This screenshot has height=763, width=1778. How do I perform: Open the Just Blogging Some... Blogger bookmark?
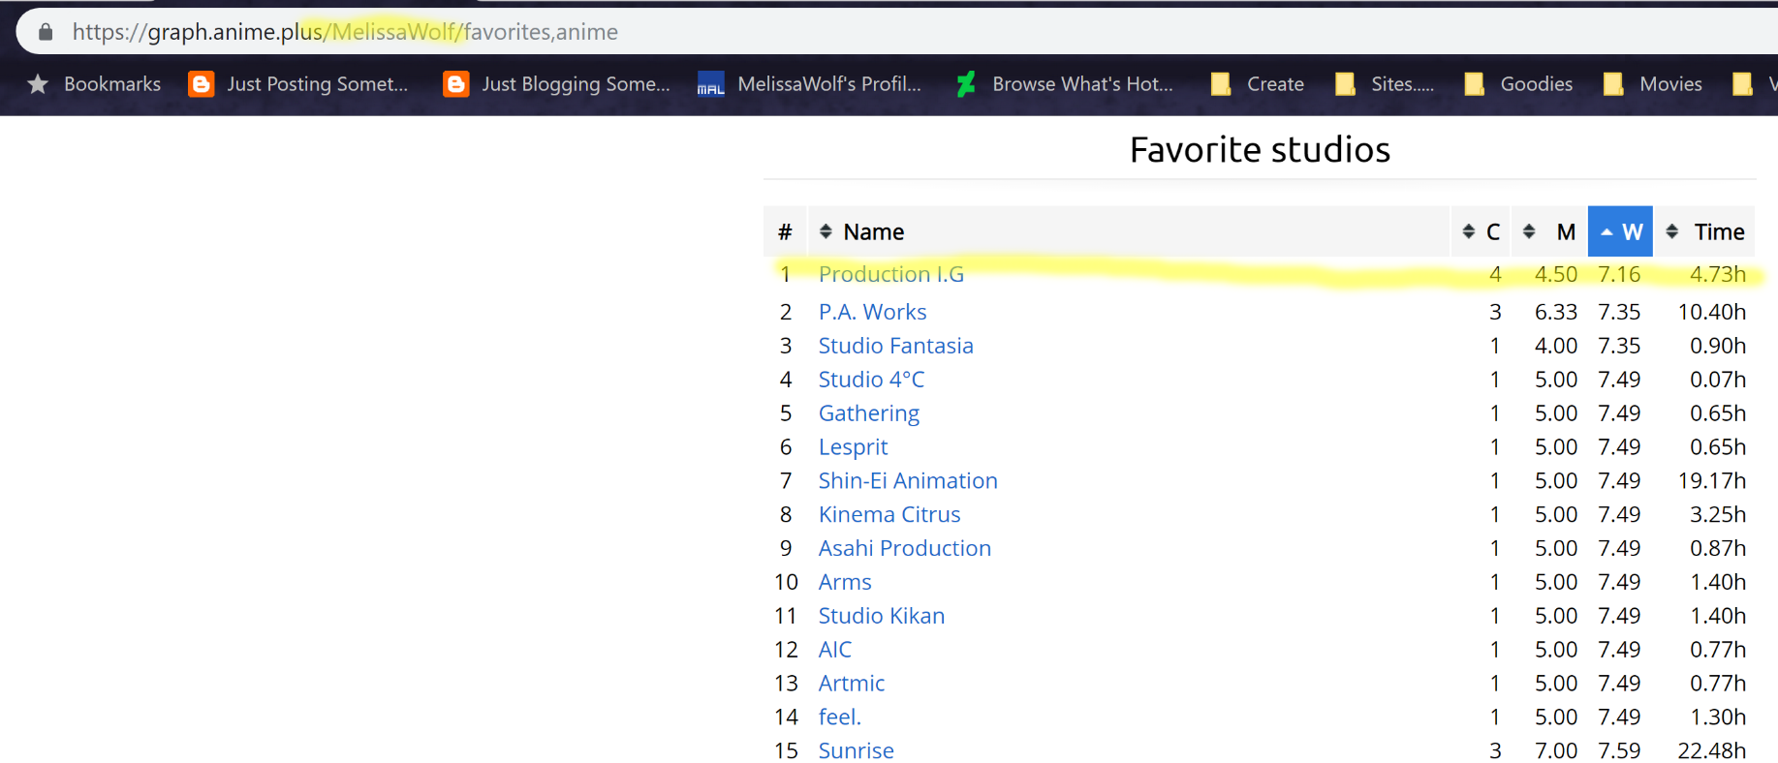click(556, 84)
